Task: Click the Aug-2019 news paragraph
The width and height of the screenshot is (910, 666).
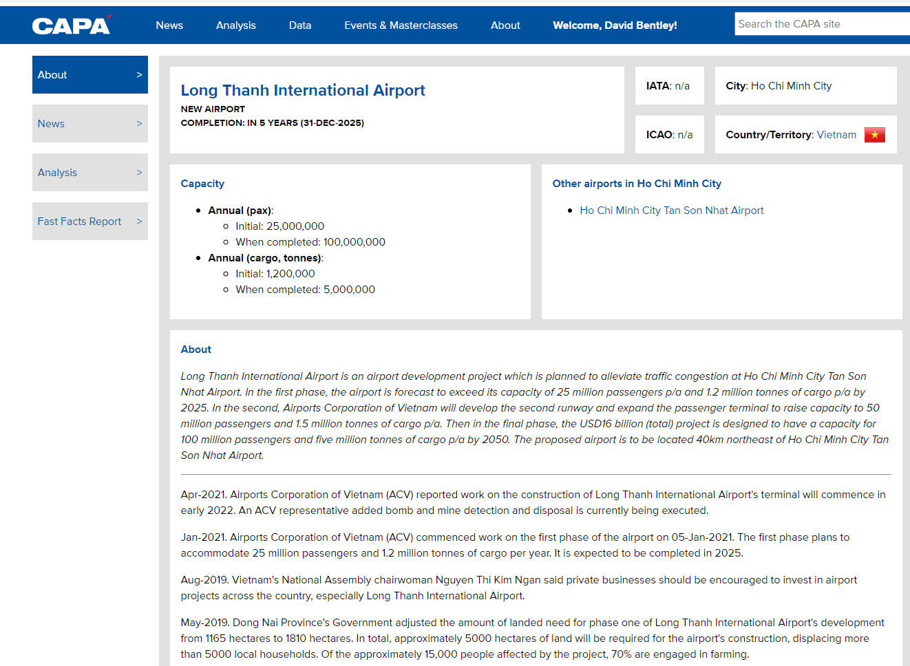Action: [519, 588]
